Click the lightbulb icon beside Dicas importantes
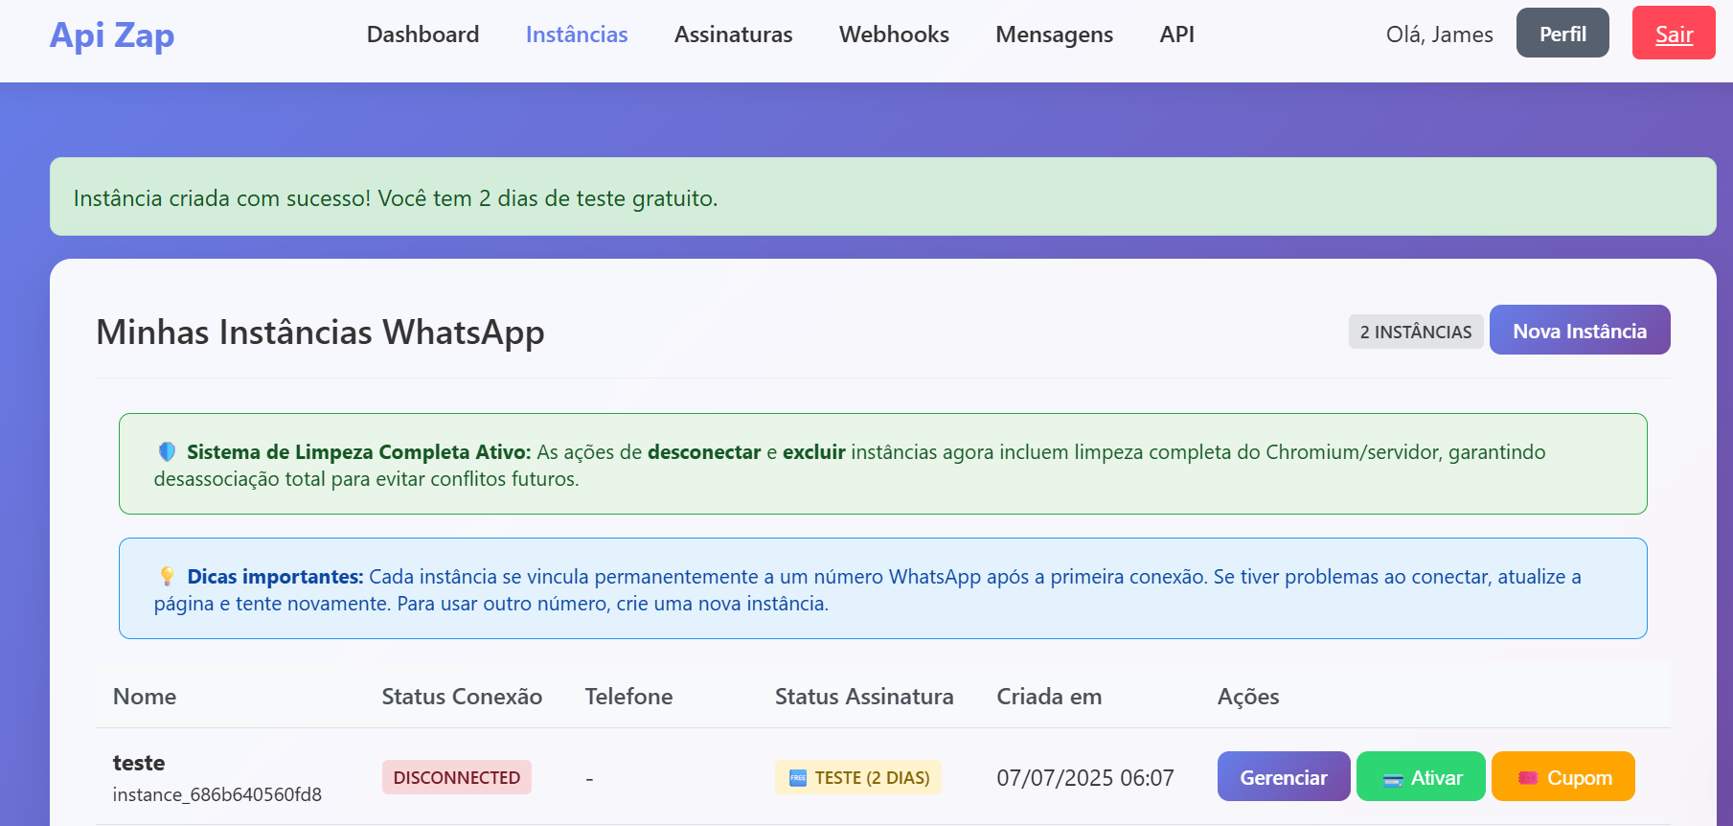The width and height of the screenshot is (1733, 826). 167,576
